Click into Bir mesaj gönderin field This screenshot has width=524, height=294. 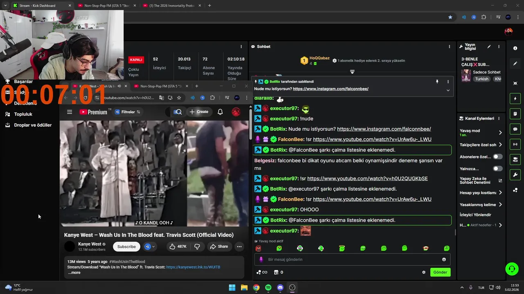(352, 259)
